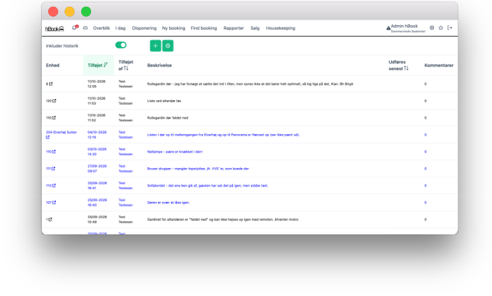This screenshot has height=296, width=492.
Task: Click the Enhed column header
Action: coord(52,65)
